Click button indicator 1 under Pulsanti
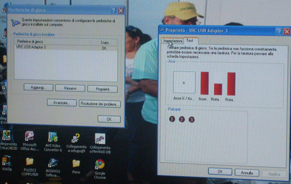This screenshot has height=184, width=291. [172, 119]
